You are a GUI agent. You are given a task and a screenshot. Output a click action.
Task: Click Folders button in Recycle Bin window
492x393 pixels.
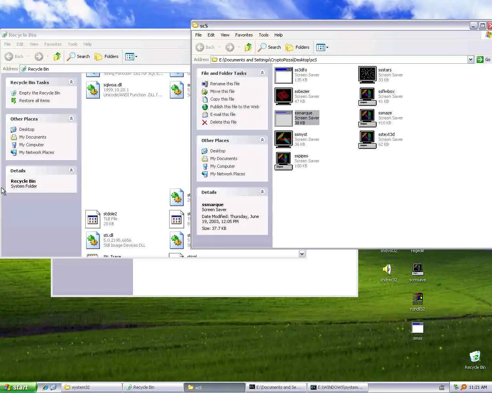click(x=106, y=56)
